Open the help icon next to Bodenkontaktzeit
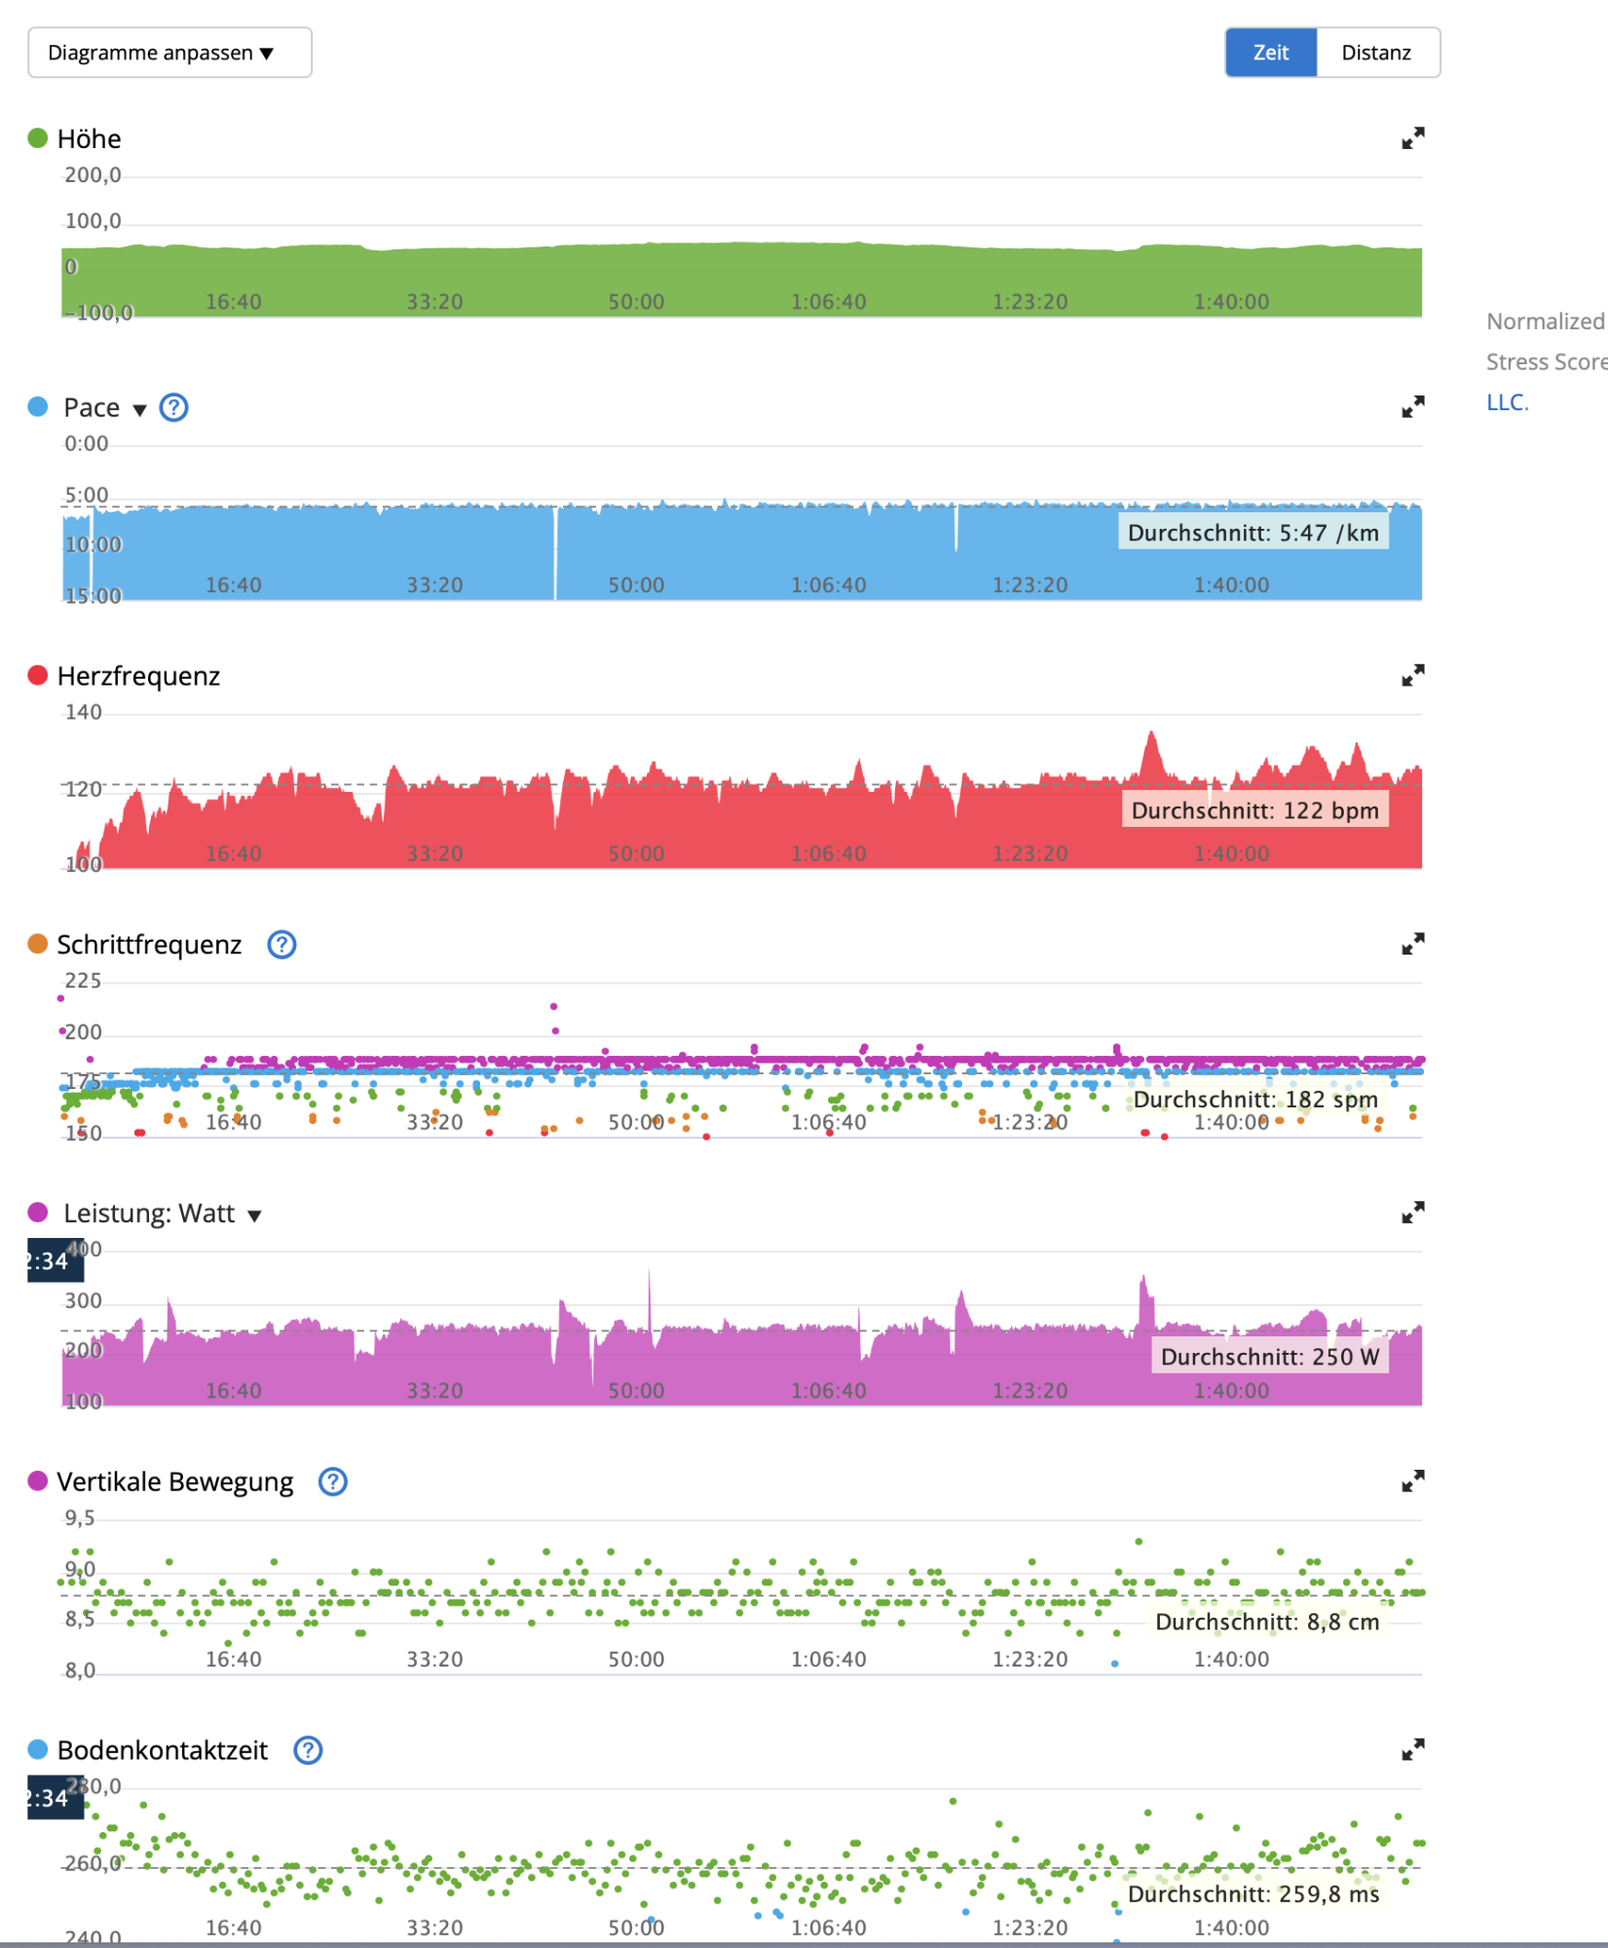This screenshot has height=1948, width=1608. pos(308,1750)
